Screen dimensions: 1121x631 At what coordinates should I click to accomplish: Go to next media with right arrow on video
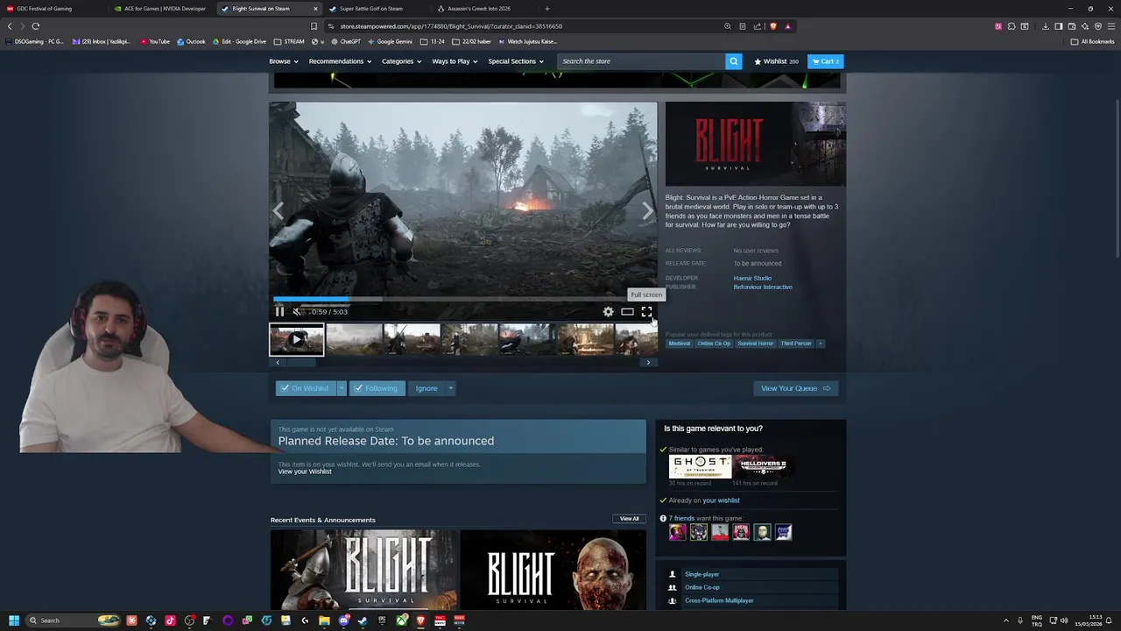tap(647, 211)
